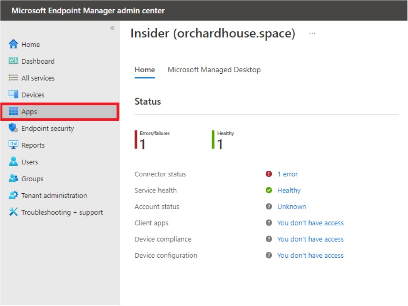Click Troubleshooting + support tools icon

click(14, 212)
